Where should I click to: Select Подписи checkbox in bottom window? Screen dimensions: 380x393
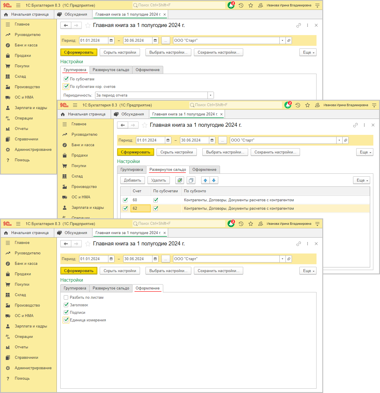coord(66,312)
